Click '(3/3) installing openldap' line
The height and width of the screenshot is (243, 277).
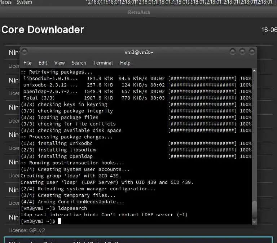pyautogui.click(x=136, y=156)
